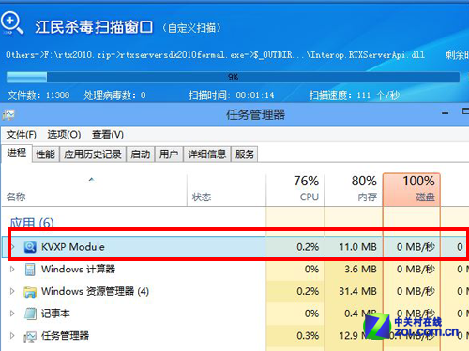Expand the Windows 资源管理器 (4) row
Viewport: 469px width, 351px height.
tap(12, 291)
